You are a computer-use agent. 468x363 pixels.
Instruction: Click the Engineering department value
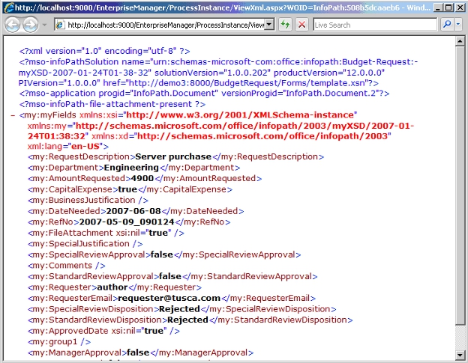(x=130, y=168)
